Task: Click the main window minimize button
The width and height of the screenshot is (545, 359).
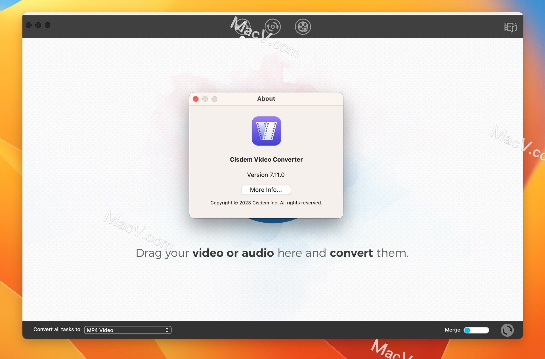Action: coord(38,25)
